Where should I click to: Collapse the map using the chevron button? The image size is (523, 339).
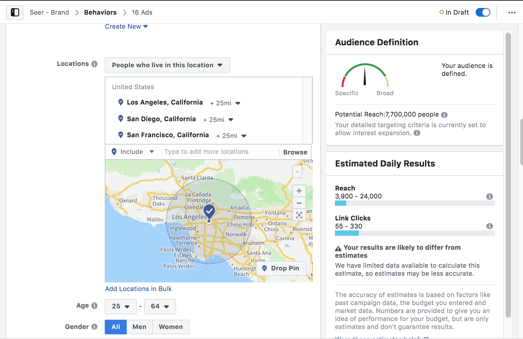pyautogui.click(x=297, y=172)
